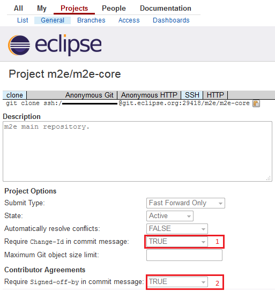Select the Projects top menu
275x291 pixels.
(x=74, y=9)
